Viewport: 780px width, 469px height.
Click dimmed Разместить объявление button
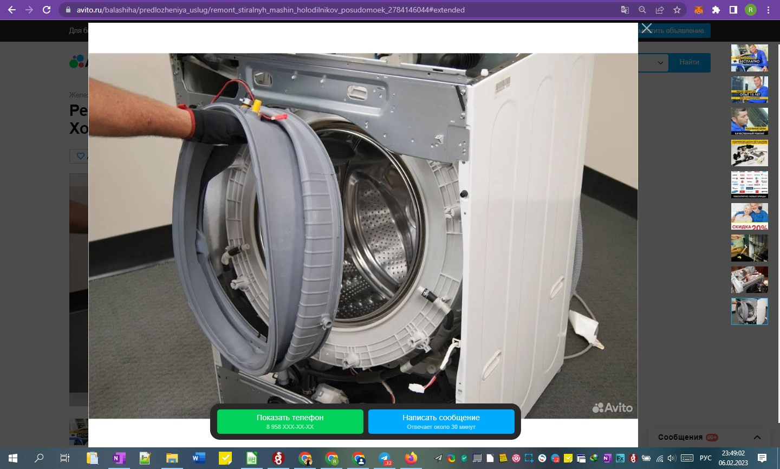[x=674, y=31]
